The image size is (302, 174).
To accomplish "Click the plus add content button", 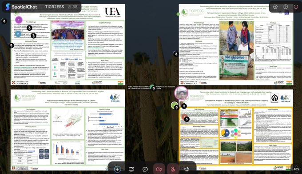I will click(118, 169).
